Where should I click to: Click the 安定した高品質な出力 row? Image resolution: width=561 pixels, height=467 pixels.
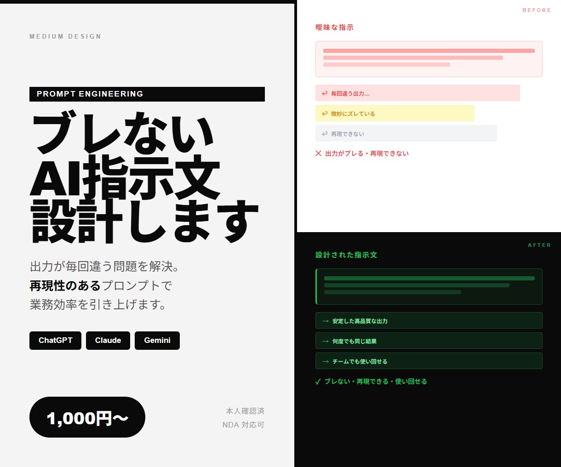point(429,320)
